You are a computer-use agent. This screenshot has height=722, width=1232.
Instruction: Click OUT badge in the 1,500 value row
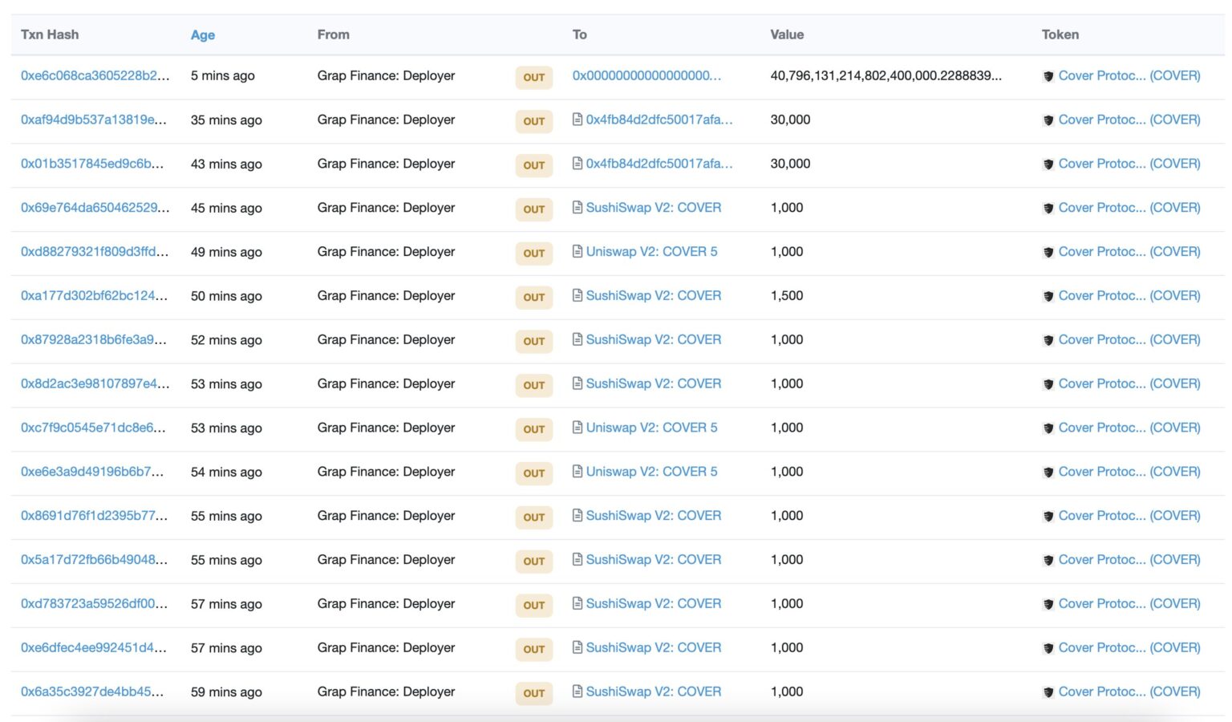534,297
